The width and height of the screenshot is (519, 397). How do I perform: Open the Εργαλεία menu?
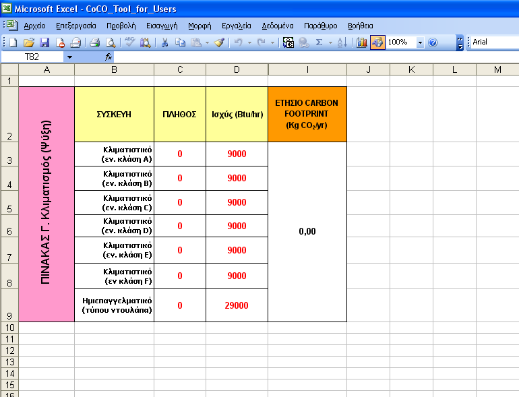[x=237, y=26]
